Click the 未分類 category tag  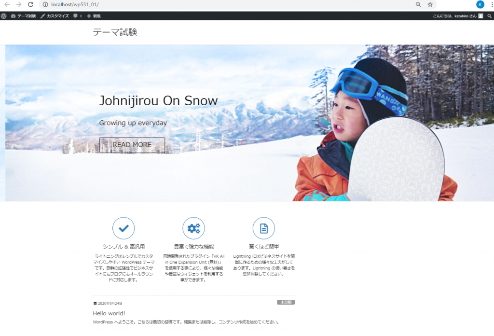[x=286, y=302]
